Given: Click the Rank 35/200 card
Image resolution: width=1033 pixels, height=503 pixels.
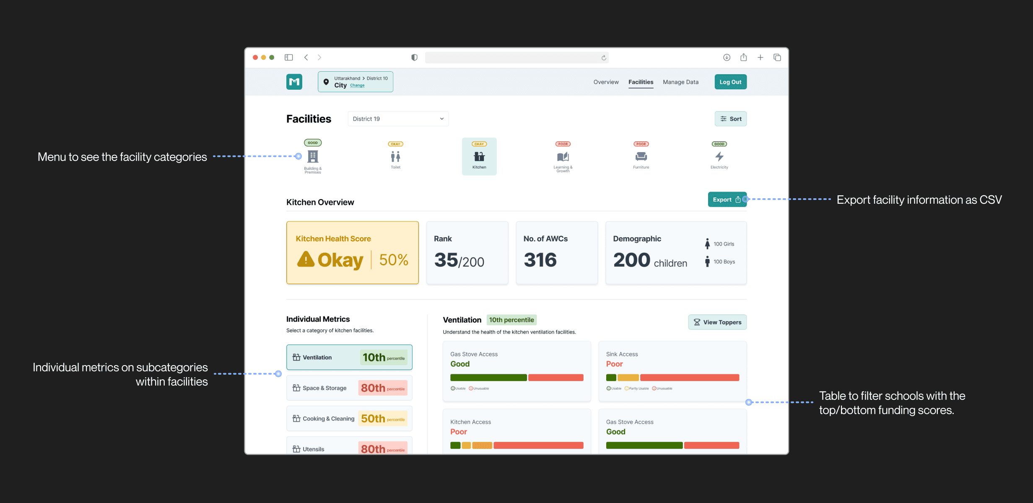Looking at the screenshot, I should 467,253.
